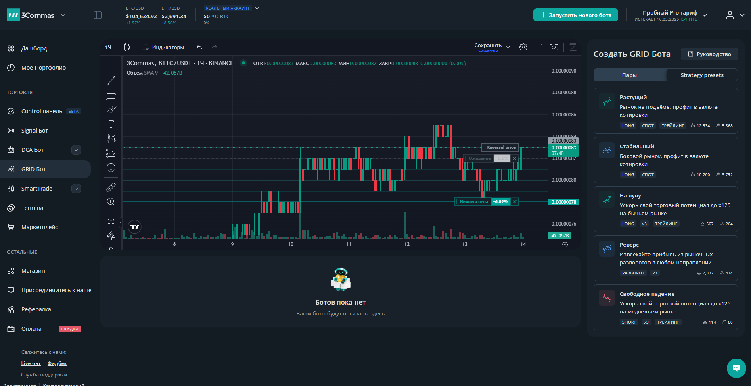This screenshot has width=751, height=386.
Task: Select the На луну strategy preset
Action: [666, 209]
